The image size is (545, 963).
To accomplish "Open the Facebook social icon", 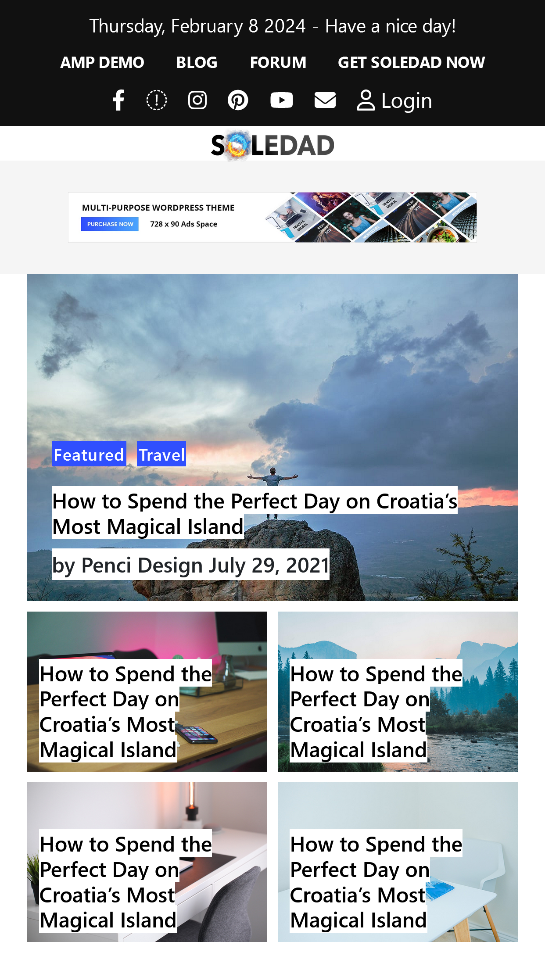I will 118,100.
